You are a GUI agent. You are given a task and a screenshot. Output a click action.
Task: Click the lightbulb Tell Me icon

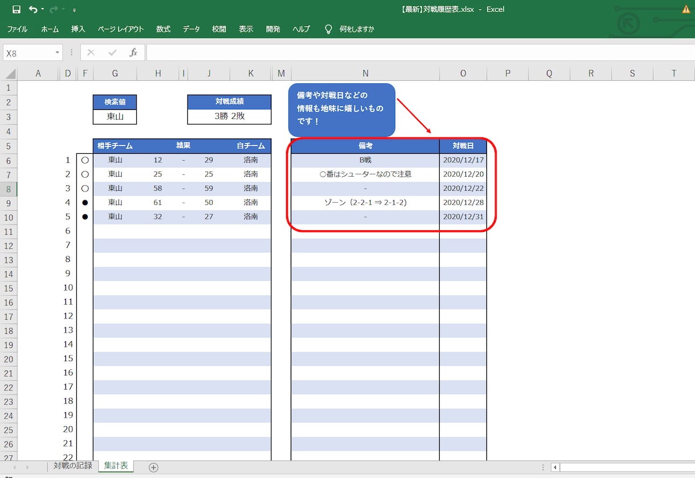click(x=328, y=29)
